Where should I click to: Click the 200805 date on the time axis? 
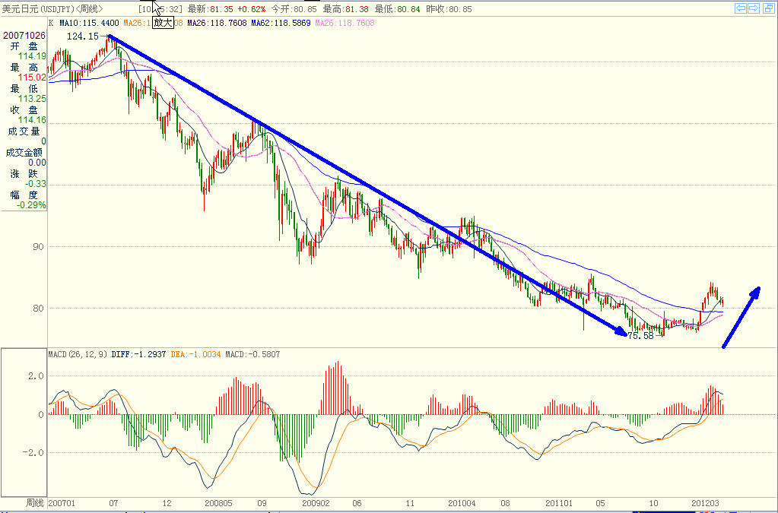(x=218, y=504)
